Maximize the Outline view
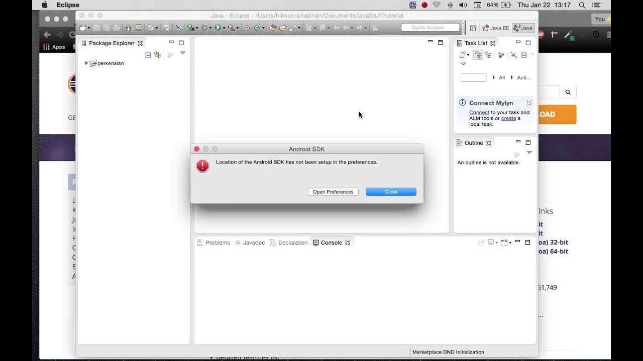The height and width of the screenshot is (361, 643). click(x=528, y=142)
